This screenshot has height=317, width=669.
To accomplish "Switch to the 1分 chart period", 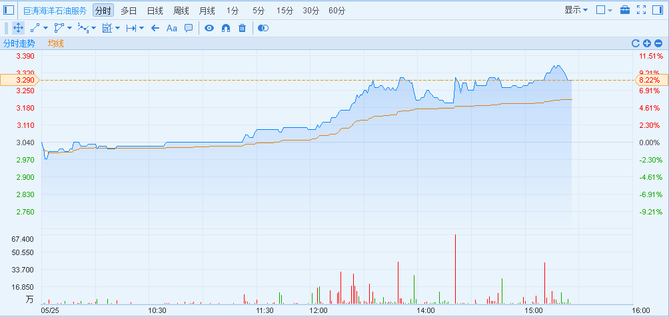I will click(233, 11).
